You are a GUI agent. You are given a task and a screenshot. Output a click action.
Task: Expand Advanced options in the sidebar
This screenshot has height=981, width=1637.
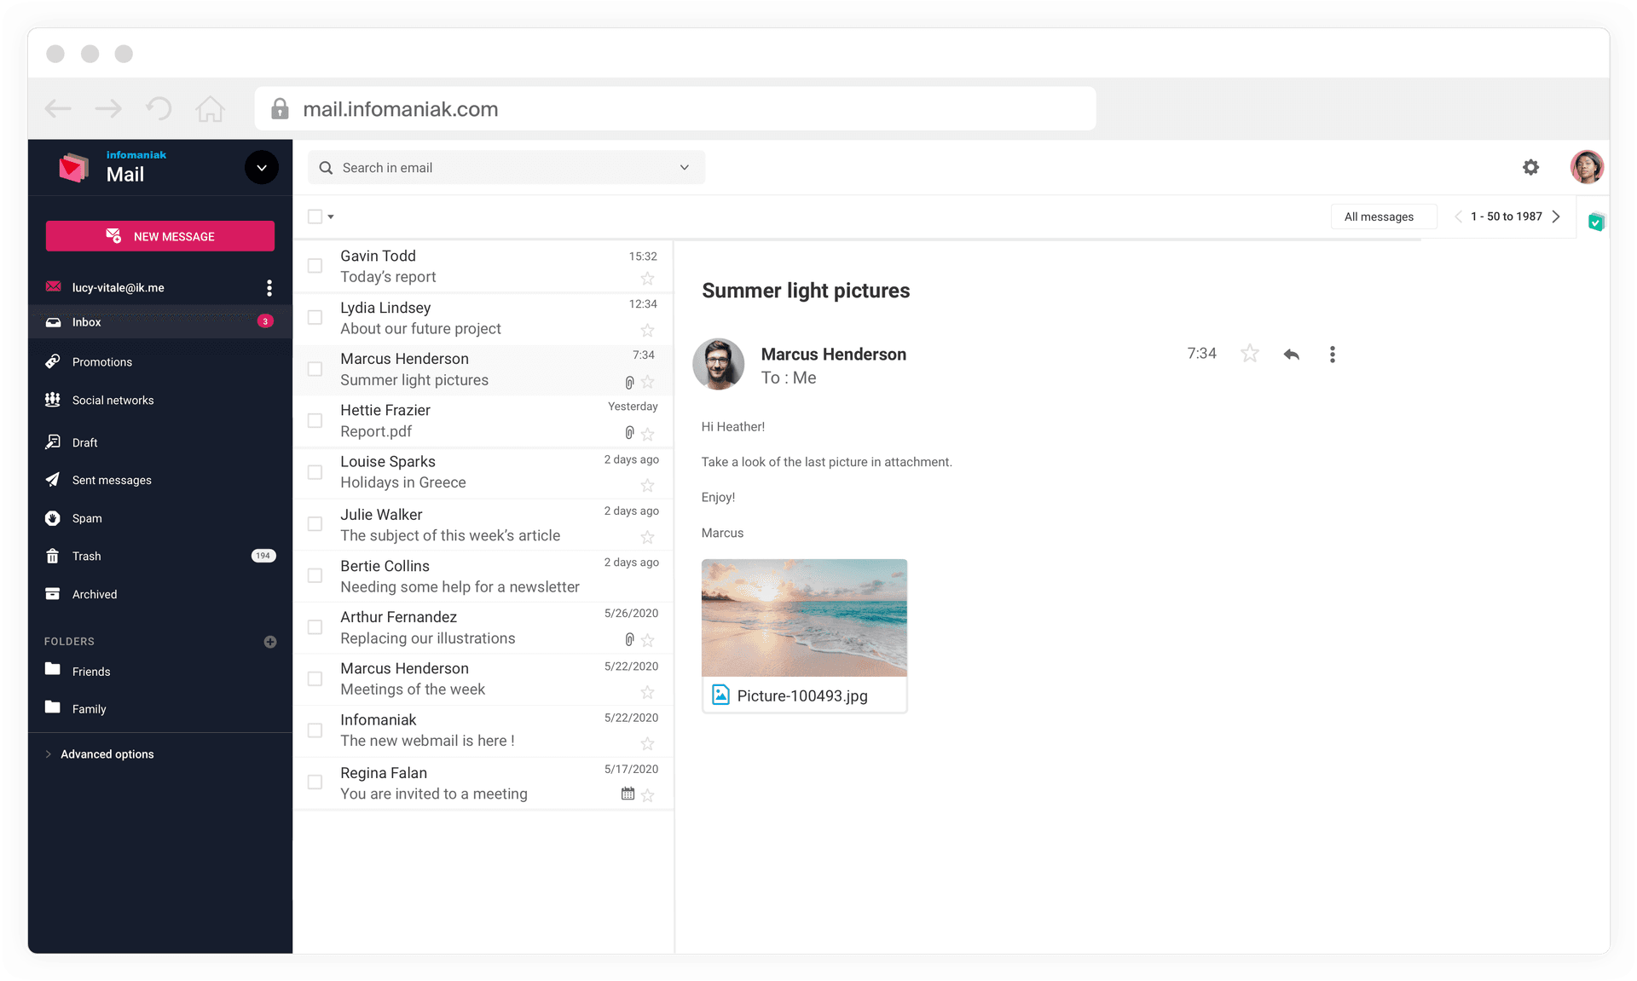click(x=107, y=752)
